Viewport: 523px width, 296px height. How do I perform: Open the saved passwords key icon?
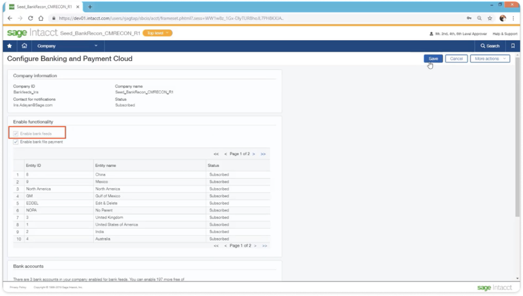469,18
